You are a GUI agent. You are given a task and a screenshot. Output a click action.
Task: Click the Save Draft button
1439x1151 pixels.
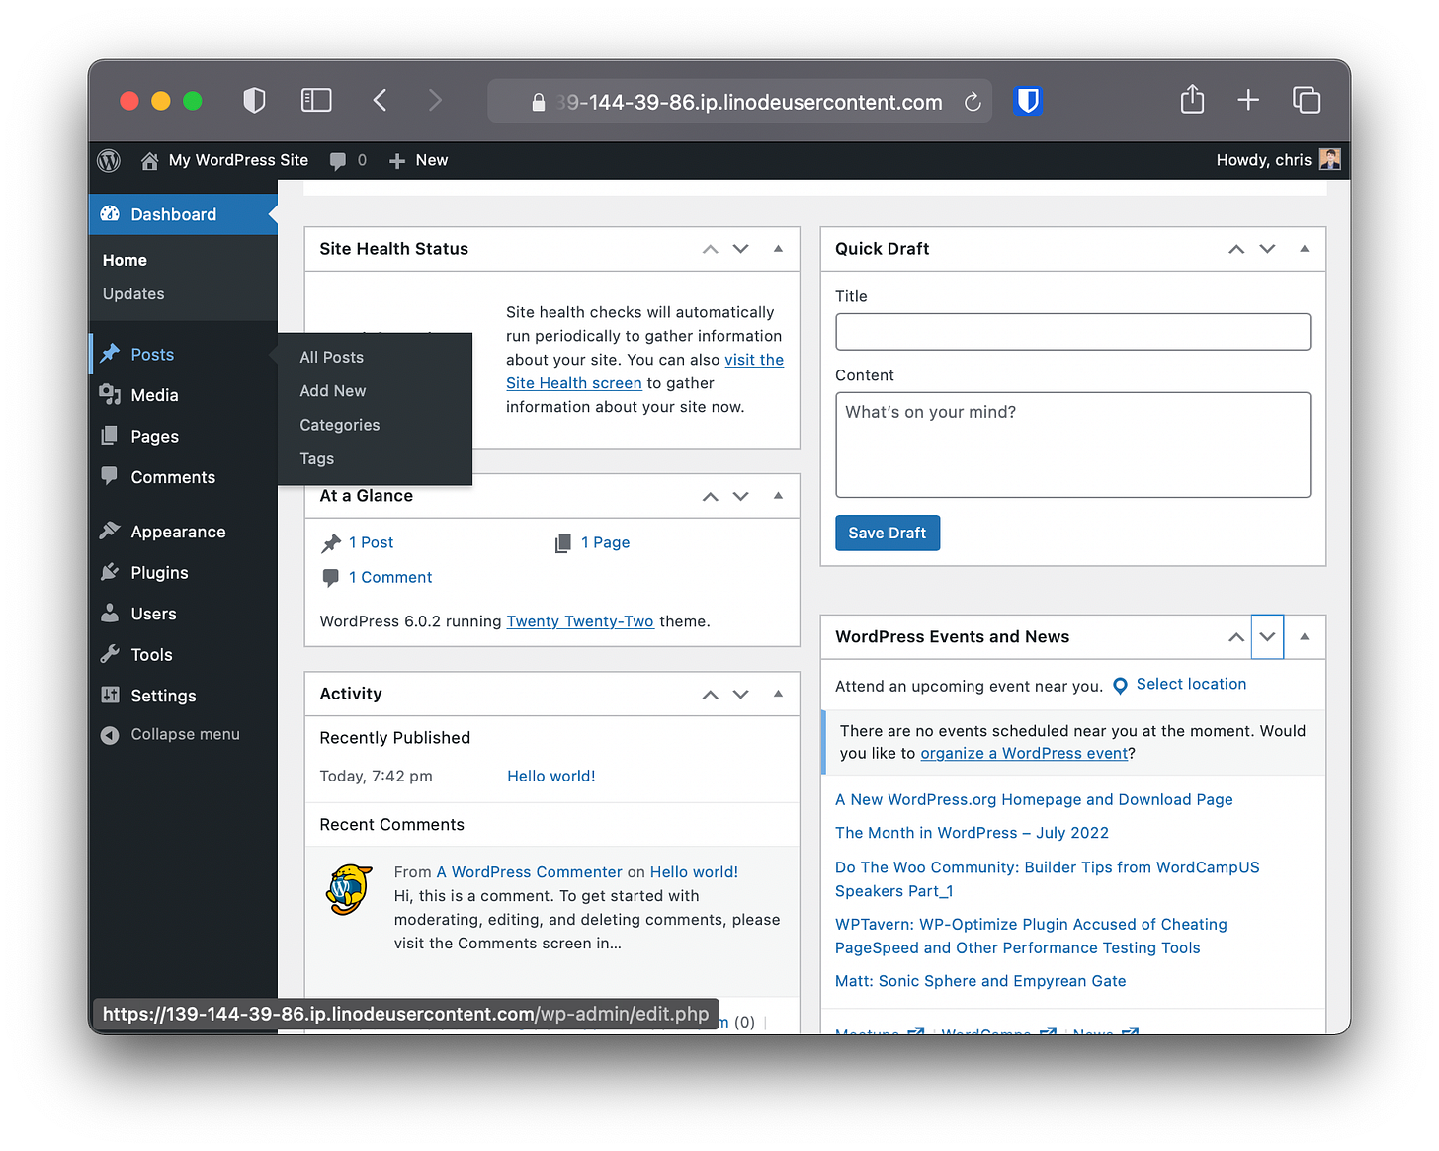pos(887,533)
